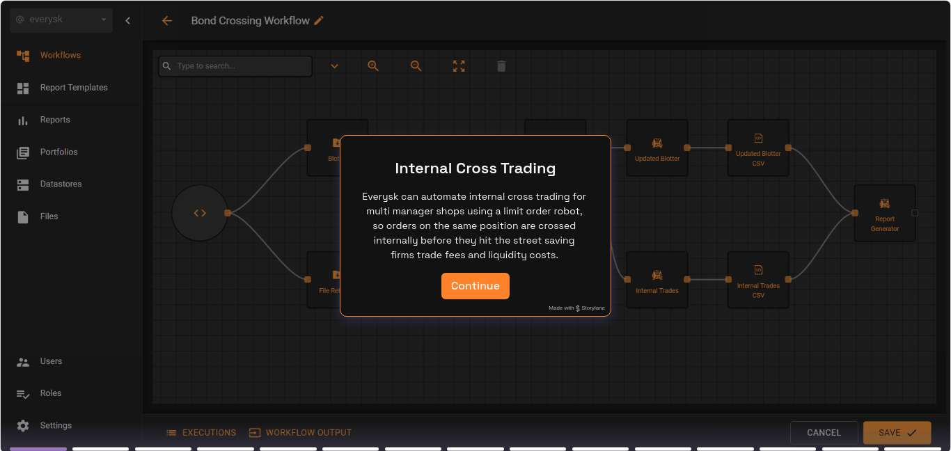
Task: Open the Portfolios panel
Action: click(23, 152)
